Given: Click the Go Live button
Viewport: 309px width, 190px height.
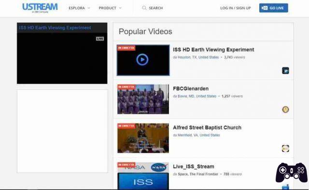Looking at the screenshot, I should tap(274, 8).
